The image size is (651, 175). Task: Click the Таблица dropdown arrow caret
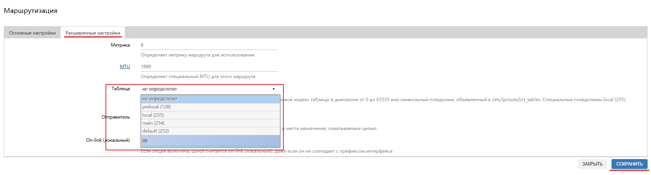click(274, 89)
